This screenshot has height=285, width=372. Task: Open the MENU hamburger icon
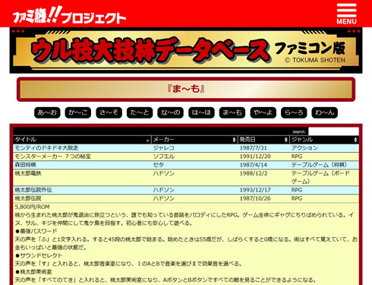pos(346,14)
